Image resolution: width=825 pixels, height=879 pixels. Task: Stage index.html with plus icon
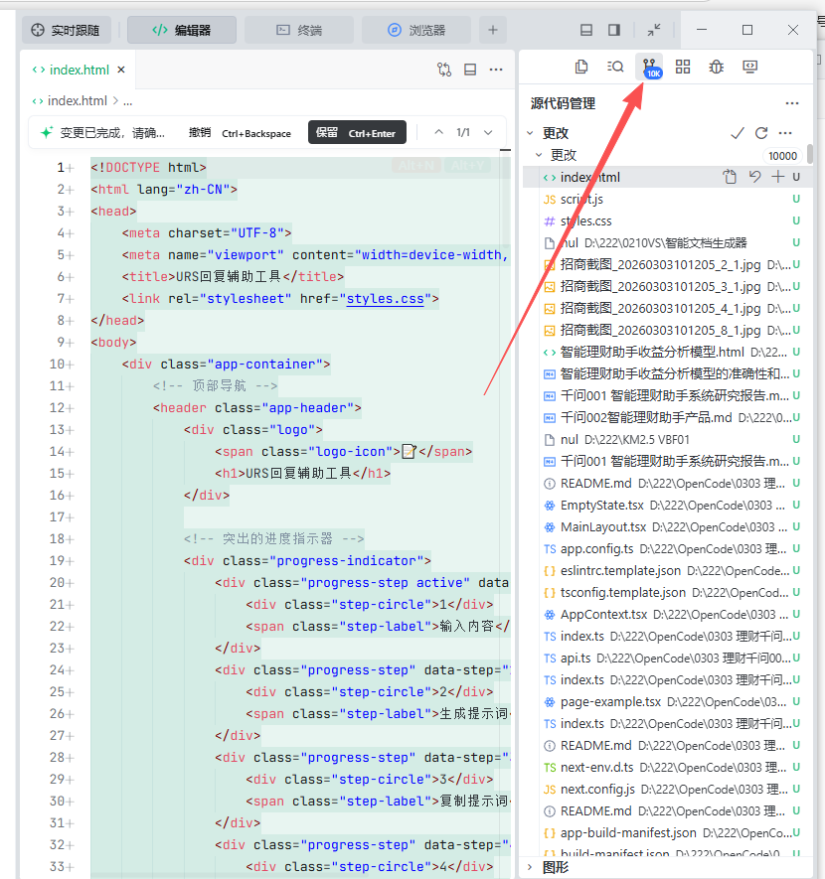777,177
